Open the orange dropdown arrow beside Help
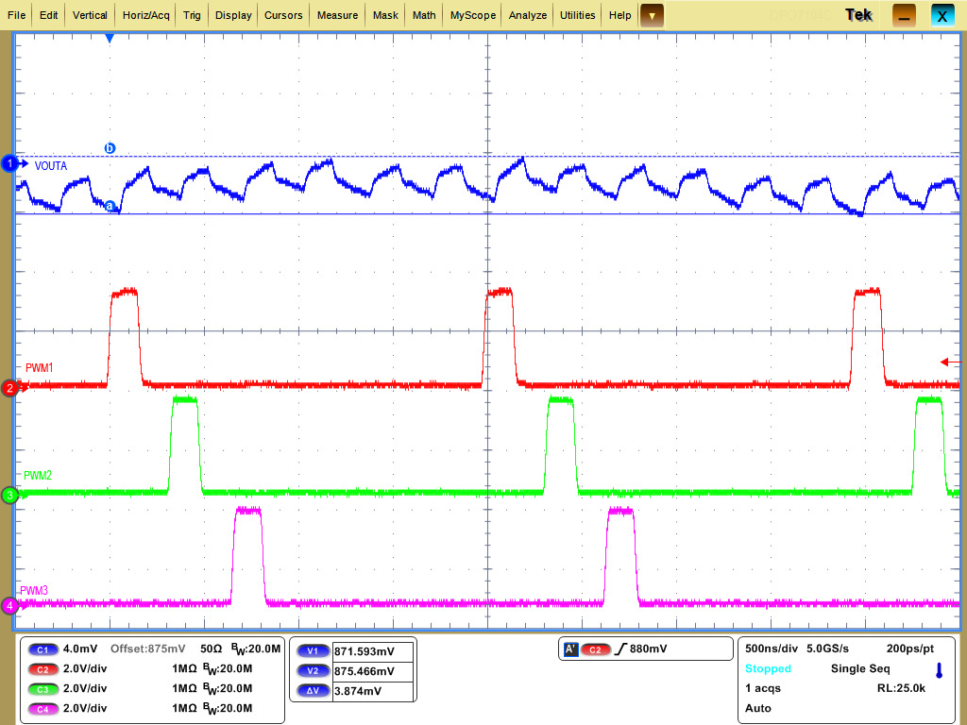The image size is (967, 725). click(x=652, y=15)
